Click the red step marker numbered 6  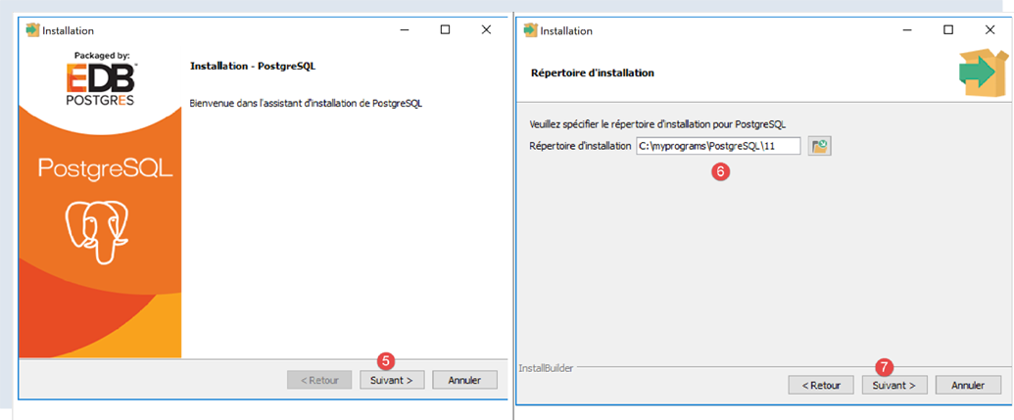(x=721, y=170)
